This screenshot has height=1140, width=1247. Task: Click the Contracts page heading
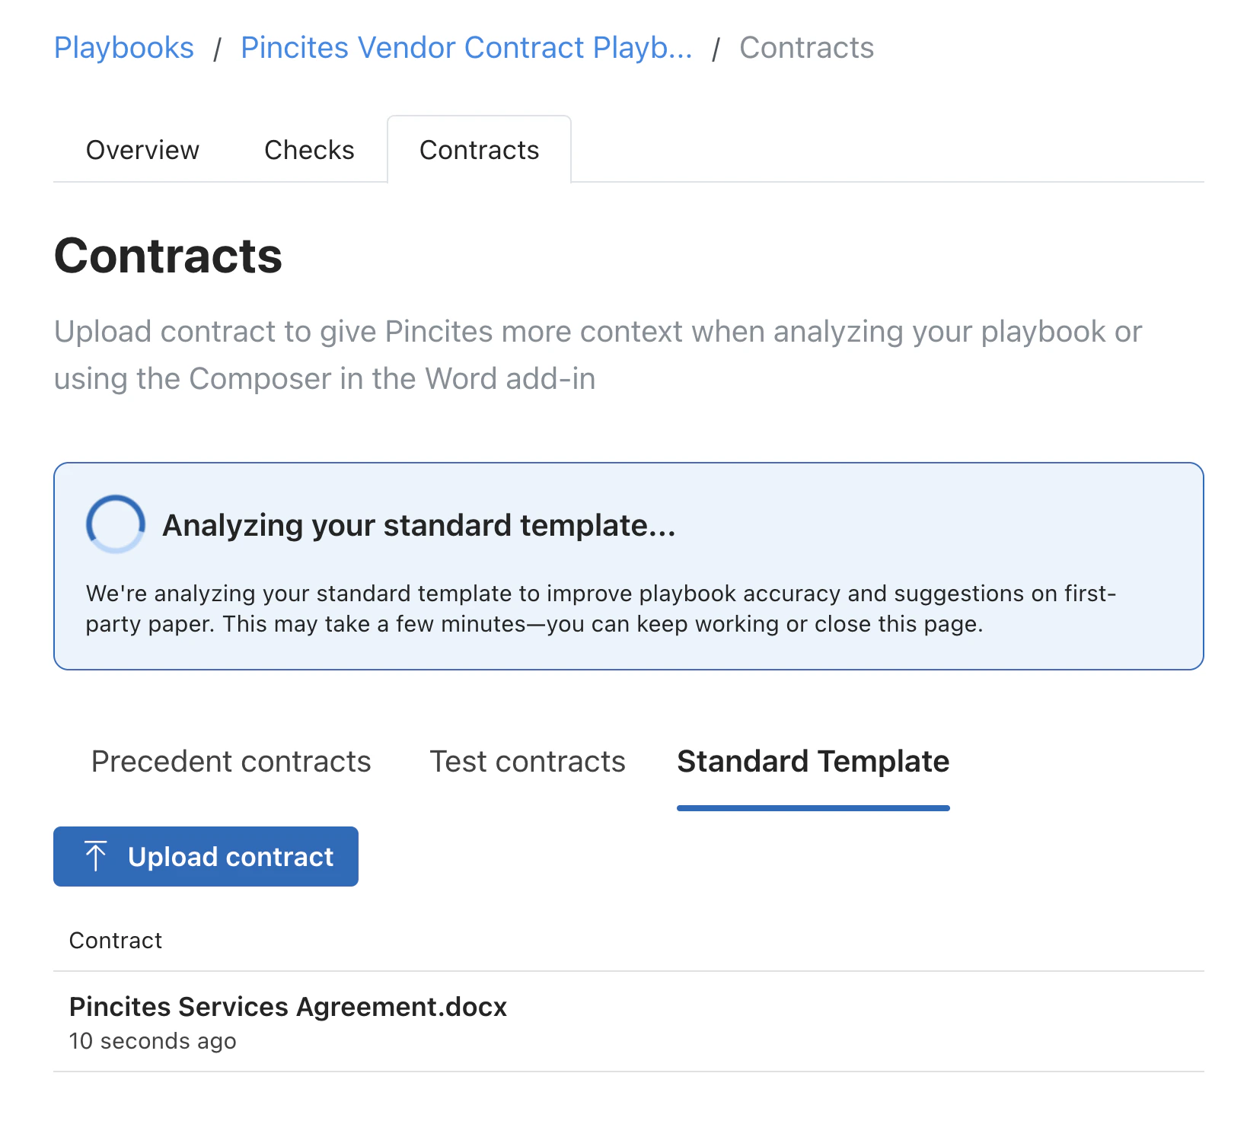(168, 257)
